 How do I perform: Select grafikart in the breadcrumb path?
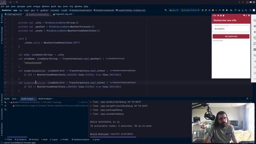click(x=44, y=10)
